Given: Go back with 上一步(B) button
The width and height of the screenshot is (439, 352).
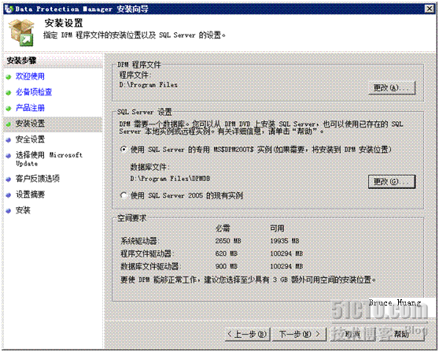Looking at the screenshot, I should pos(248,334).
